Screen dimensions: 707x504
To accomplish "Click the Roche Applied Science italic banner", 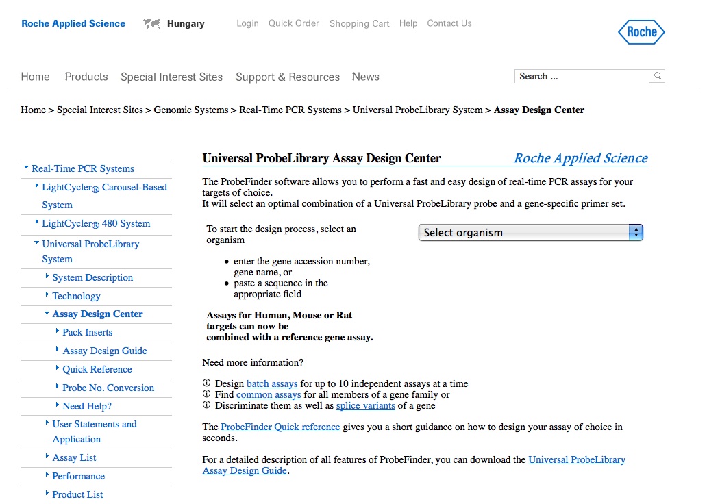I will point(580,158).
